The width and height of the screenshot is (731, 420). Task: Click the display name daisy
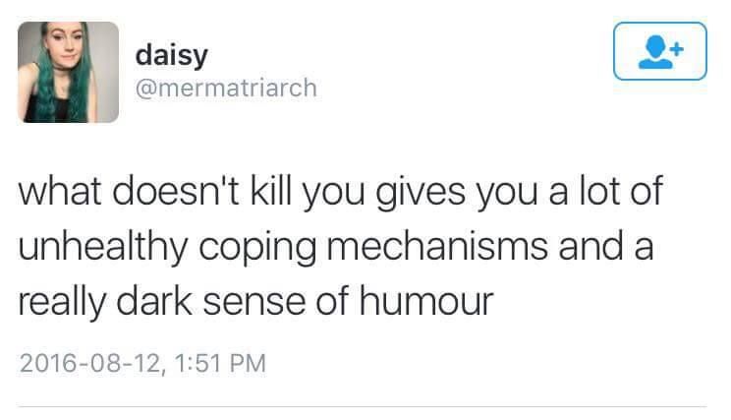(172, 55)
